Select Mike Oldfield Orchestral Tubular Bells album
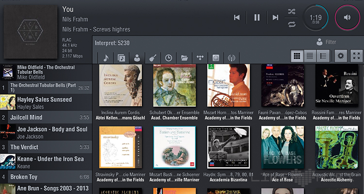This screenshot has width=364, height=194. [46, 72]
